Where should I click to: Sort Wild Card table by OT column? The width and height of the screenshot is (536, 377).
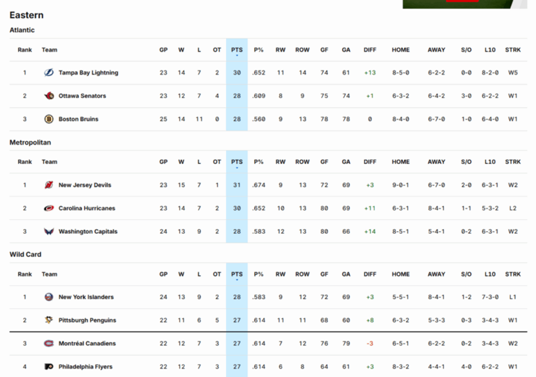[x=217, y=274]
